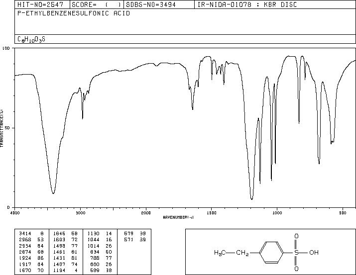Click the 100 y-axis tick label
This screenshot has width=356, height=275.
pyautogui.click(x=6, y=48)
